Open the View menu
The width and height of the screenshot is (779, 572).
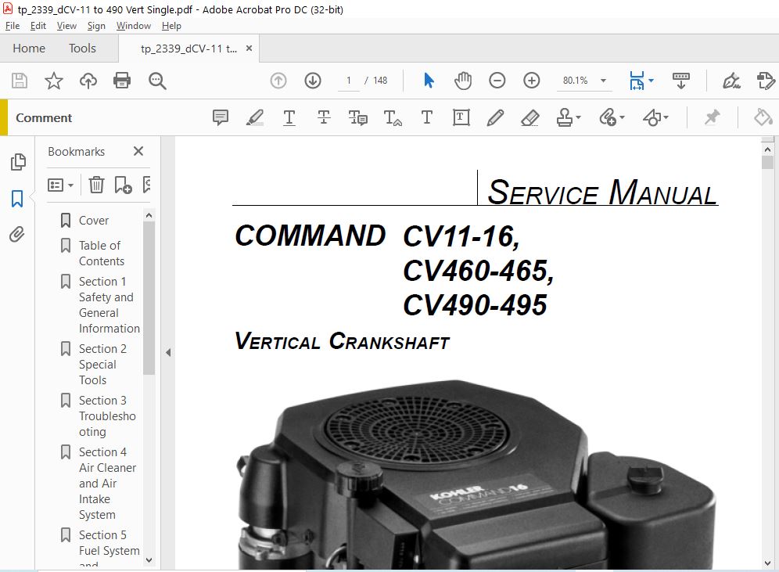66,26
